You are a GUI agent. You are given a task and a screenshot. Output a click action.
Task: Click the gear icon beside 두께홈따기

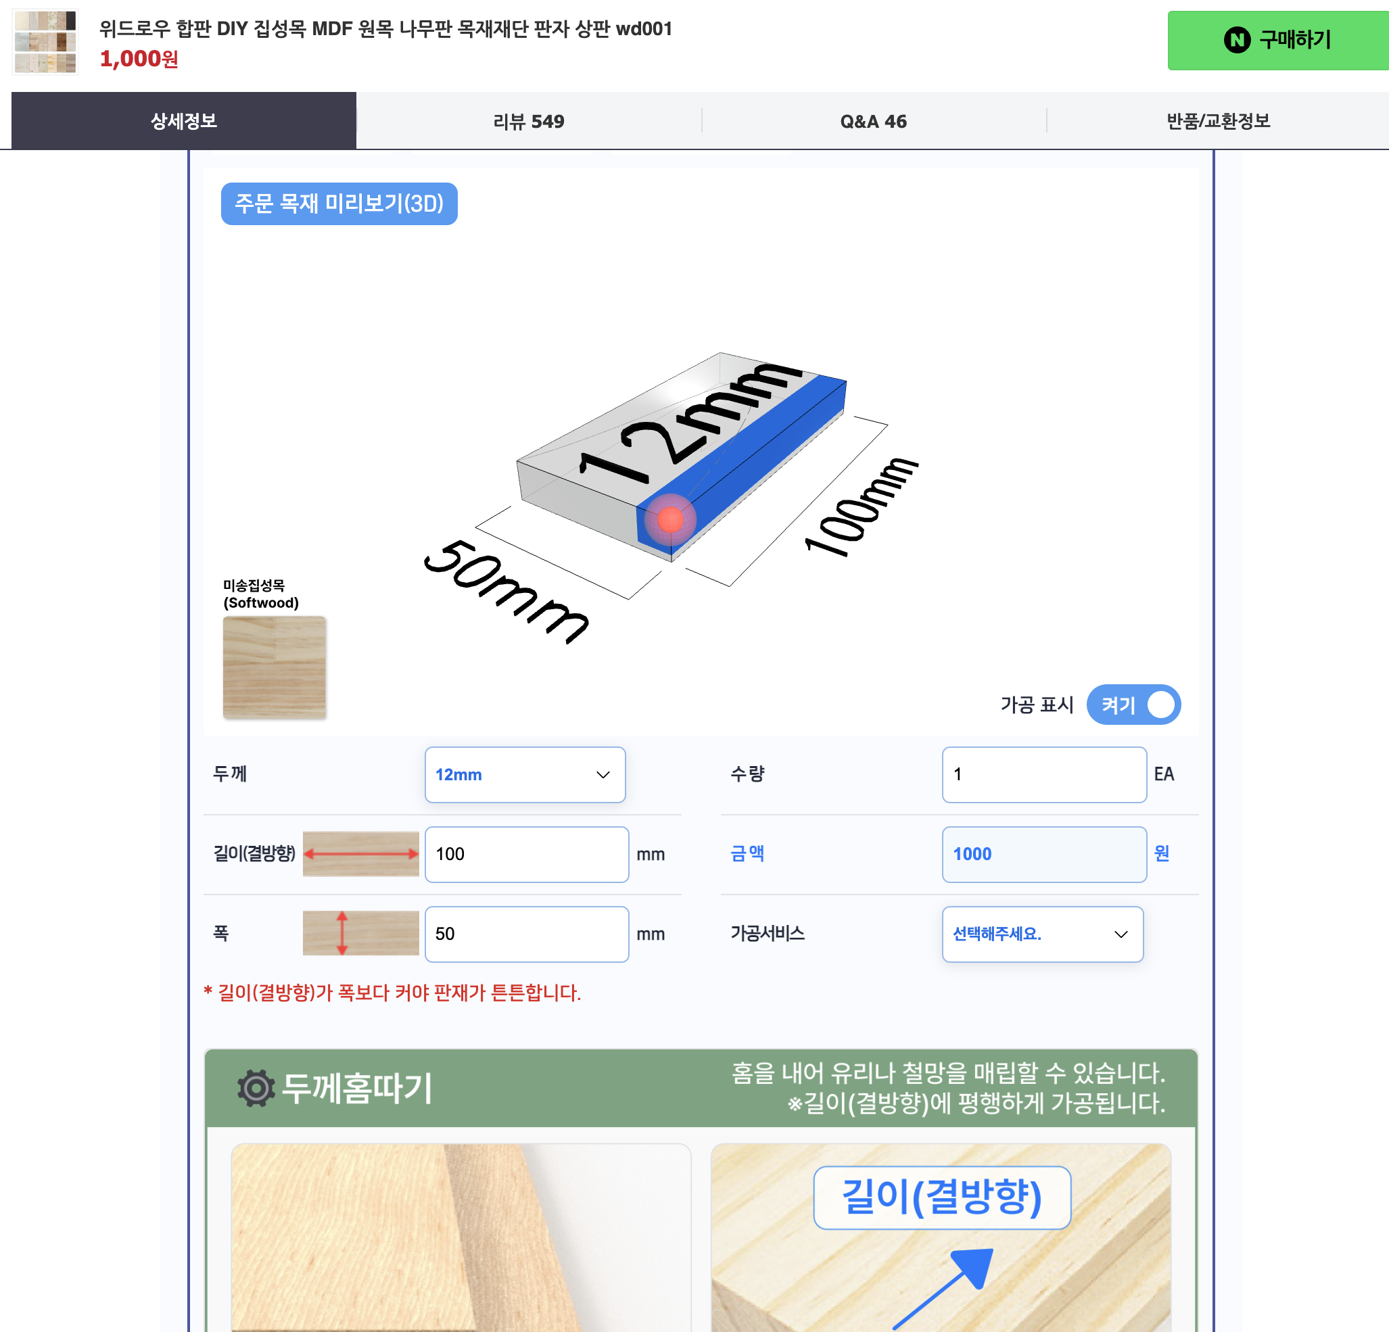256,1087
